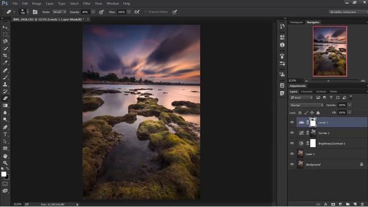Open the eraser Mode dropdown
The width and height of the screenshot is (368, 207).
[x=59, y=12]
